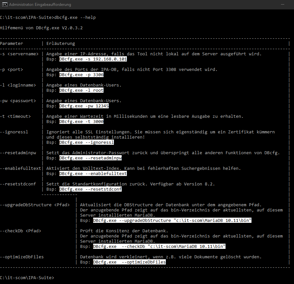Click the highlighted 'DBcfg.exe --optimizeDbFiles' example

click(x=129, y=262)
